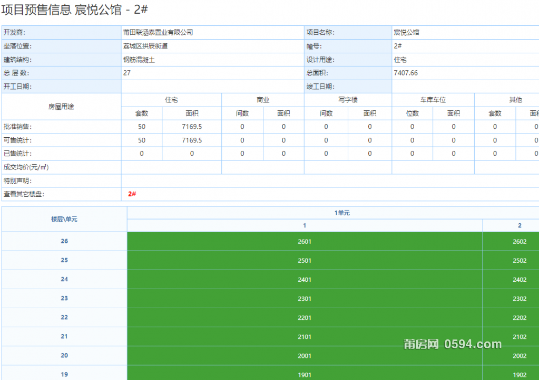Click the 查看其它楼盘 label
Screen dimensions: 539x380
[24, 194]
